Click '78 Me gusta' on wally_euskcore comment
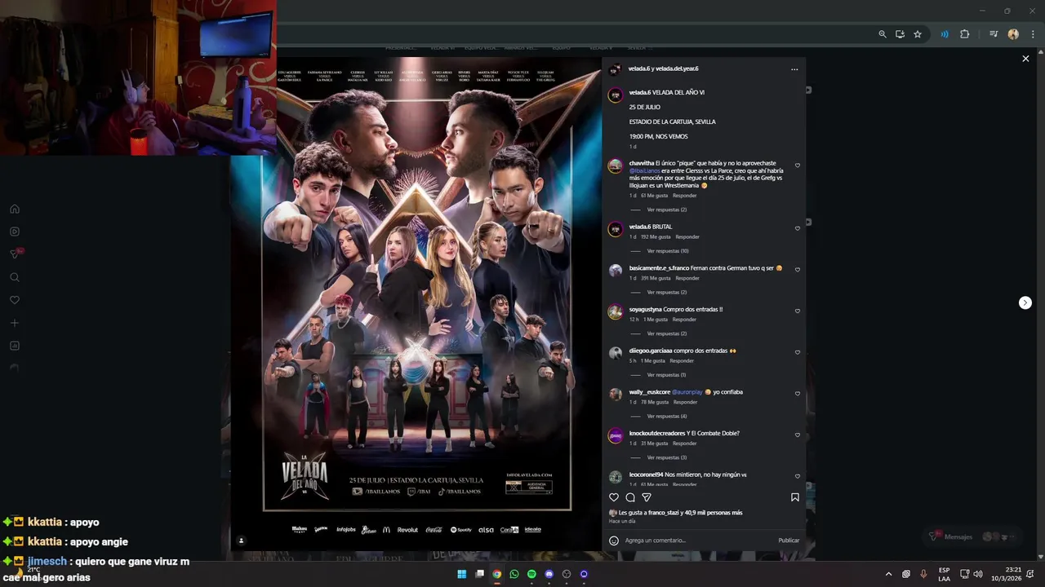This screenshot has width=1045, height=587. point(655,402)
